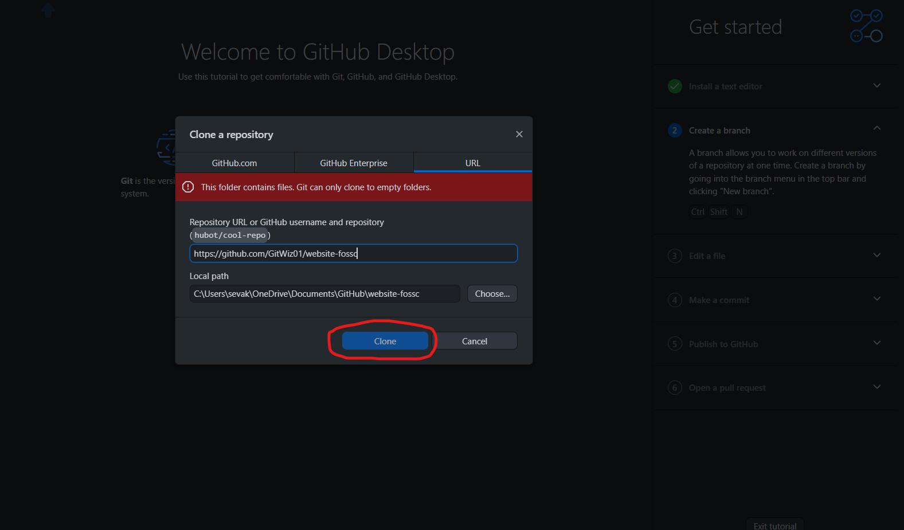Viewport: 904px width, 530px height.
Task: Expand the Make a commit step
Action: (x=877, y=299)
